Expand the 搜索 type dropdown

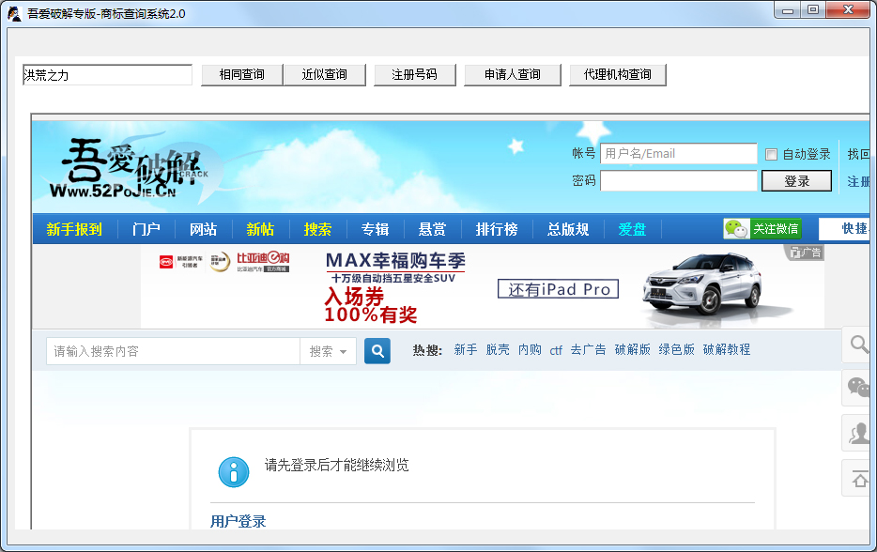pyautogui.click(x=329, y=351)
